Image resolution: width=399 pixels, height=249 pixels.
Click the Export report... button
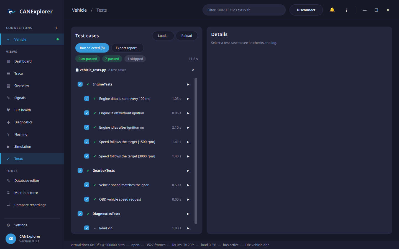127,48
